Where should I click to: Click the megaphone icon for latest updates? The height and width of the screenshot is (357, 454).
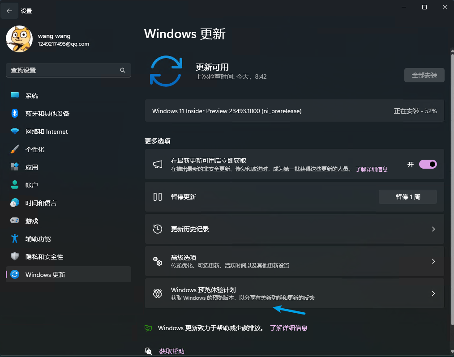click(158, 164)
